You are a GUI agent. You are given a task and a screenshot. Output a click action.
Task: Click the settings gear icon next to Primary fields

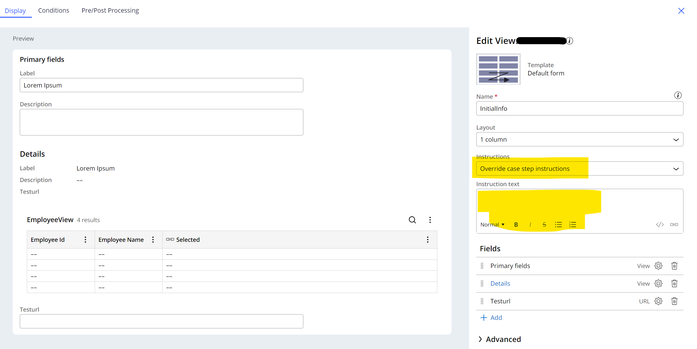coord(659,266)
